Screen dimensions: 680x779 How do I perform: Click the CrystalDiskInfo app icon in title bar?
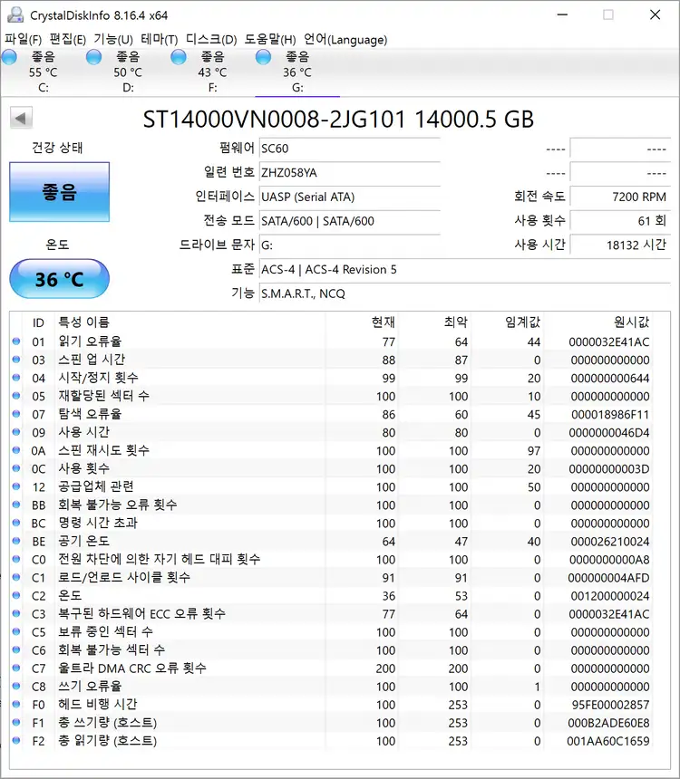pos(15,14)
